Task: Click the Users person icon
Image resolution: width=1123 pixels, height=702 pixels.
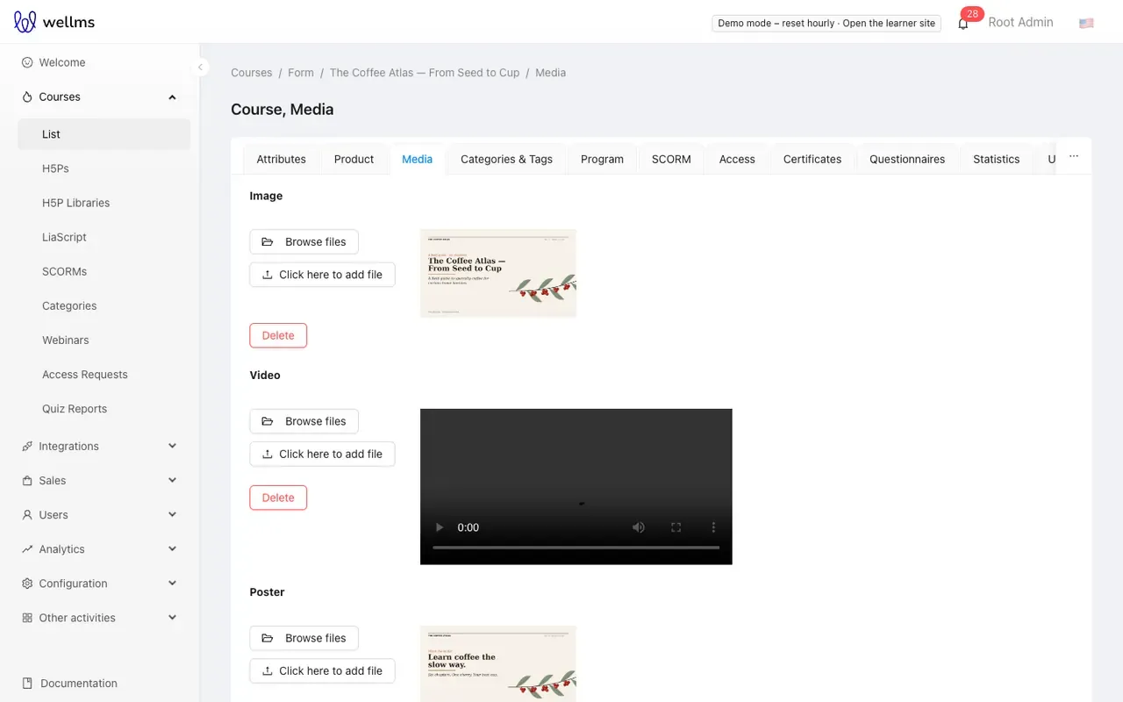Action: tap(27, 515)
